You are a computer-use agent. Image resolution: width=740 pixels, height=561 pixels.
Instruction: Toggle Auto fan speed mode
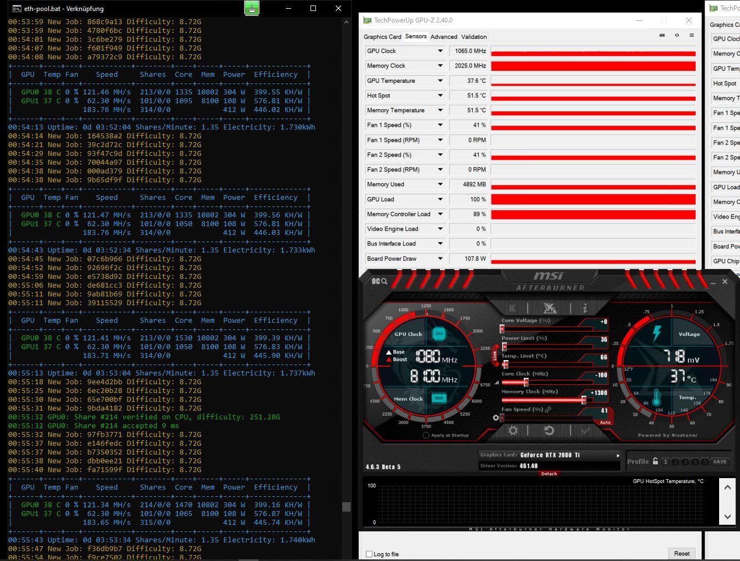pyautogui.click(x=605, y=422)
